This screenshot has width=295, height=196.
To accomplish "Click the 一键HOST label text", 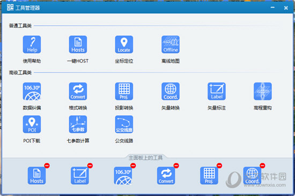I will pyautogui.click(x=78, y=61).
